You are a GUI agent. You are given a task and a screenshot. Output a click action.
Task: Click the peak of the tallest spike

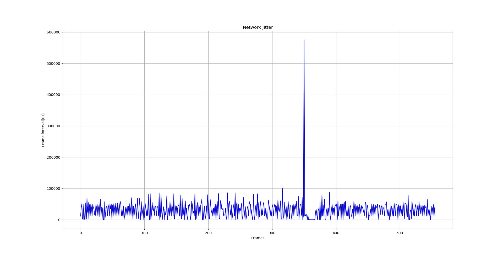[x=304, y=40]
